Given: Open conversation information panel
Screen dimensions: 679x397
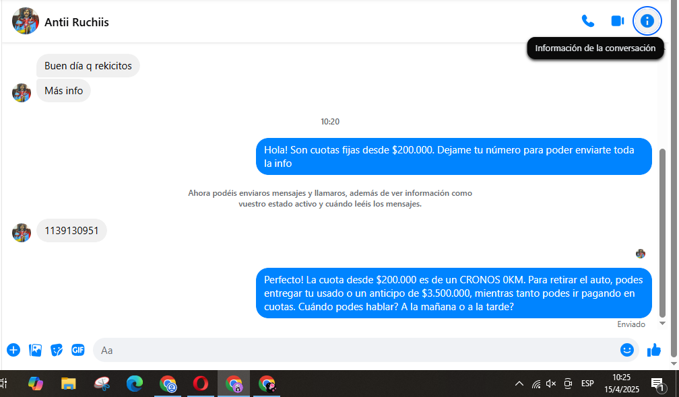Looking at the screenshot, I should (x=647, y=22).
